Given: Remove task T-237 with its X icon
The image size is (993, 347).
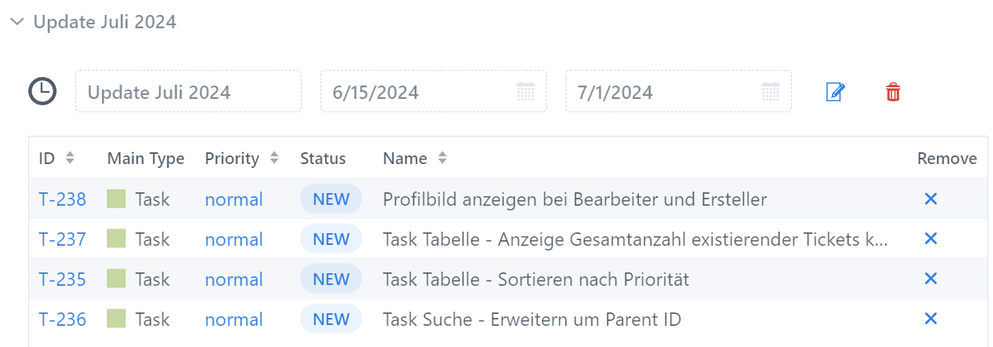Looking at the screenshot, I should 931,239.
